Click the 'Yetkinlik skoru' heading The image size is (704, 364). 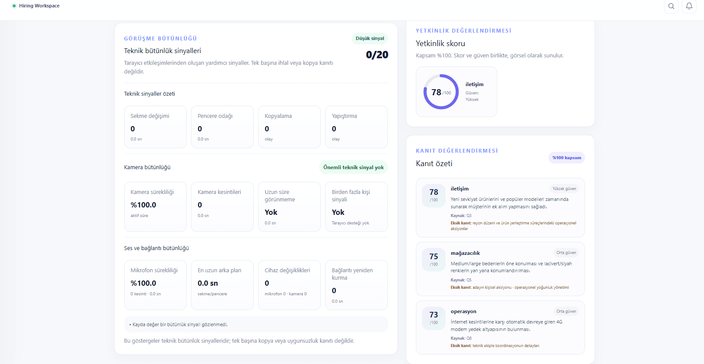coord(440,43)
